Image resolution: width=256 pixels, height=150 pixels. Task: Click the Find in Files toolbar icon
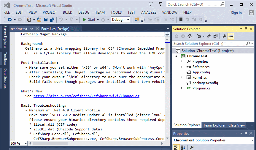(137, 20)
